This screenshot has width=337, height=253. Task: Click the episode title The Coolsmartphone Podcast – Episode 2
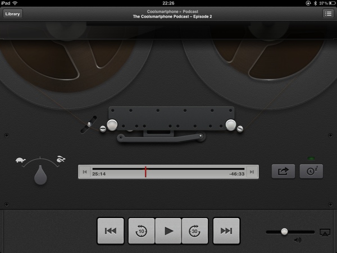172,16
